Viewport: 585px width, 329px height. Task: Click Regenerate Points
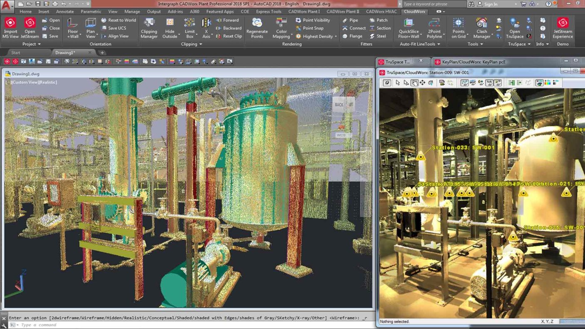point(257,28)
